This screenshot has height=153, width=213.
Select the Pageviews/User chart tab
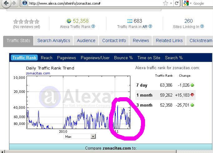tap(95, 58)
